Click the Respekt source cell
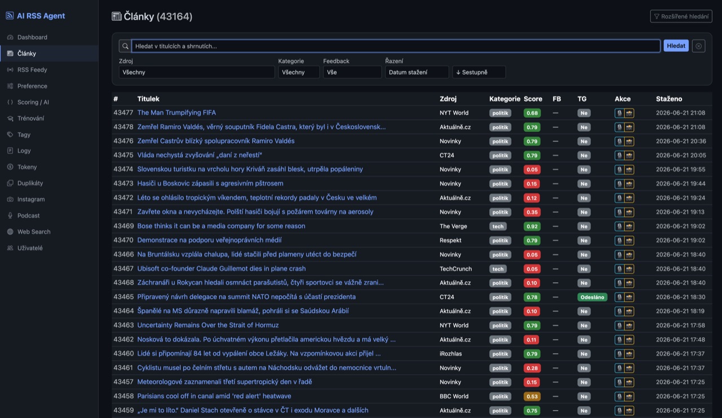The height and width of the screenshot is (418, 722). [x=451, y=240]
